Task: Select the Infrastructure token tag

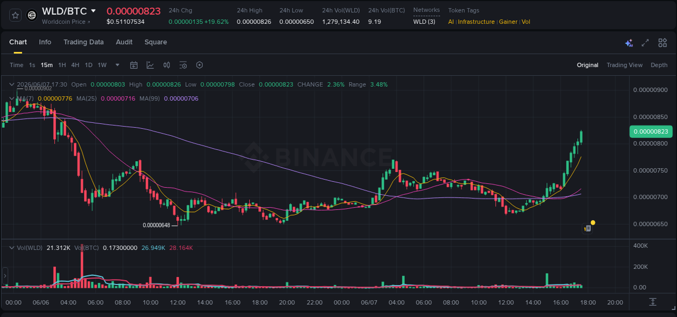Action: coord(476,22)
